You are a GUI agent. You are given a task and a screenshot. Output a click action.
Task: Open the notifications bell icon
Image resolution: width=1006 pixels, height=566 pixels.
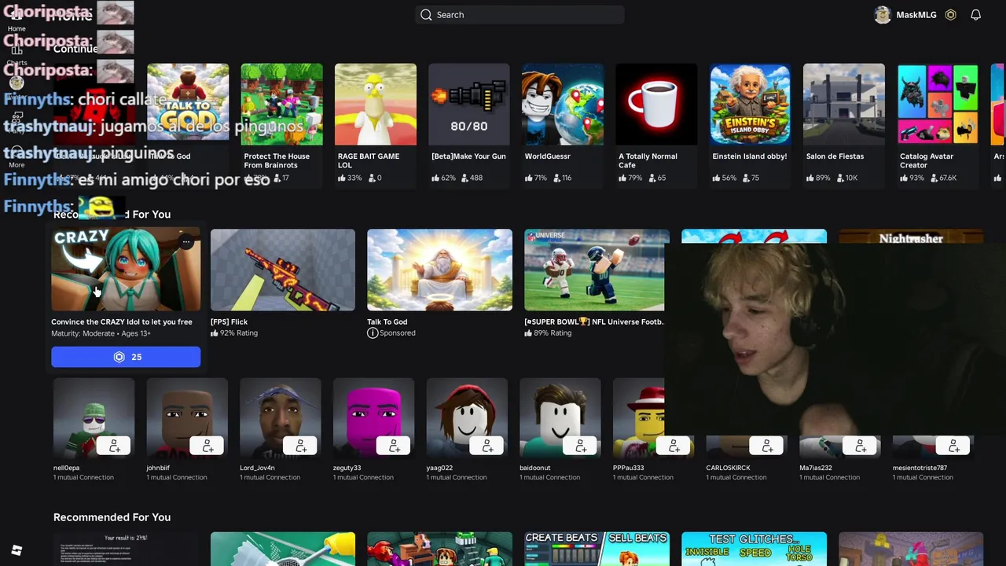pos(975,15)
